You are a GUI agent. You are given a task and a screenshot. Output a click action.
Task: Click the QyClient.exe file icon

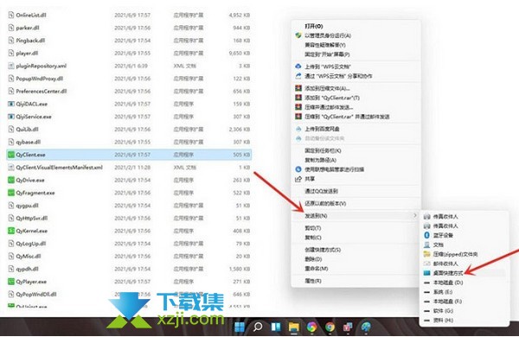pyautogui.click(x=11, y=155)
